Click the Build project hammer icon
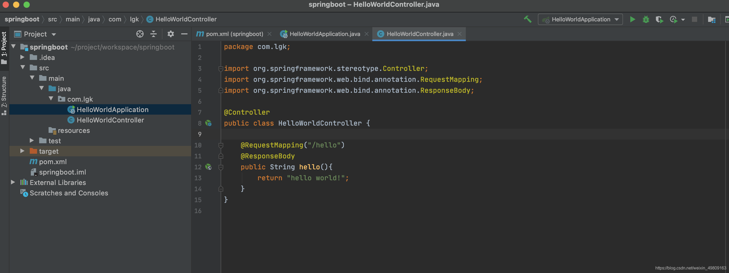Image resolution: width=729 pixels, height=273 pixels. coord(527,19)
